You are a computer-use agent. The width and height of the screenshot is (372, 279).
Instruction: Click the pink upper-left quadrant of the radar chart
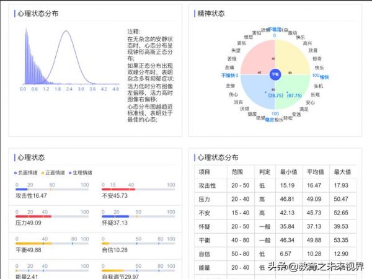pyautogui.click(x=260, y=60)
